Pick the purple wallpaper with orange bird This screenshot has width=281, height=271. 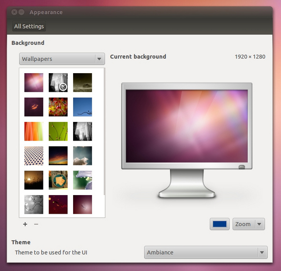click(x=34, y=107)
